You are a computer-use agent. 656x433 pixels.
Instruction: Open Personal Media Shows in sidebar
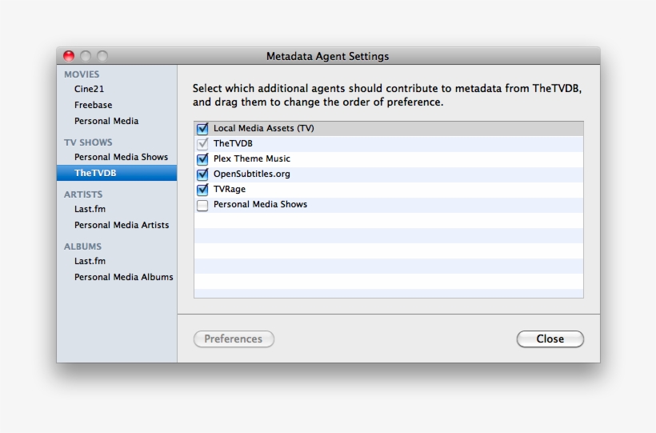[121, 157]
